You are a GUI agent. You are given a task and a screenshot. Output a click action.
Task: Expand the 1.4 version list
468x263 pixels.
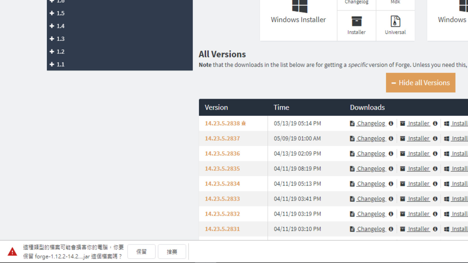[x=57, y=26]
